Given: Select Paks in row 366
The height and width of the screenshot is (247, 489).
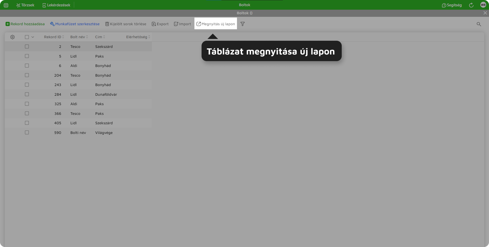Looking at the screenshot, I should point(99,114).
